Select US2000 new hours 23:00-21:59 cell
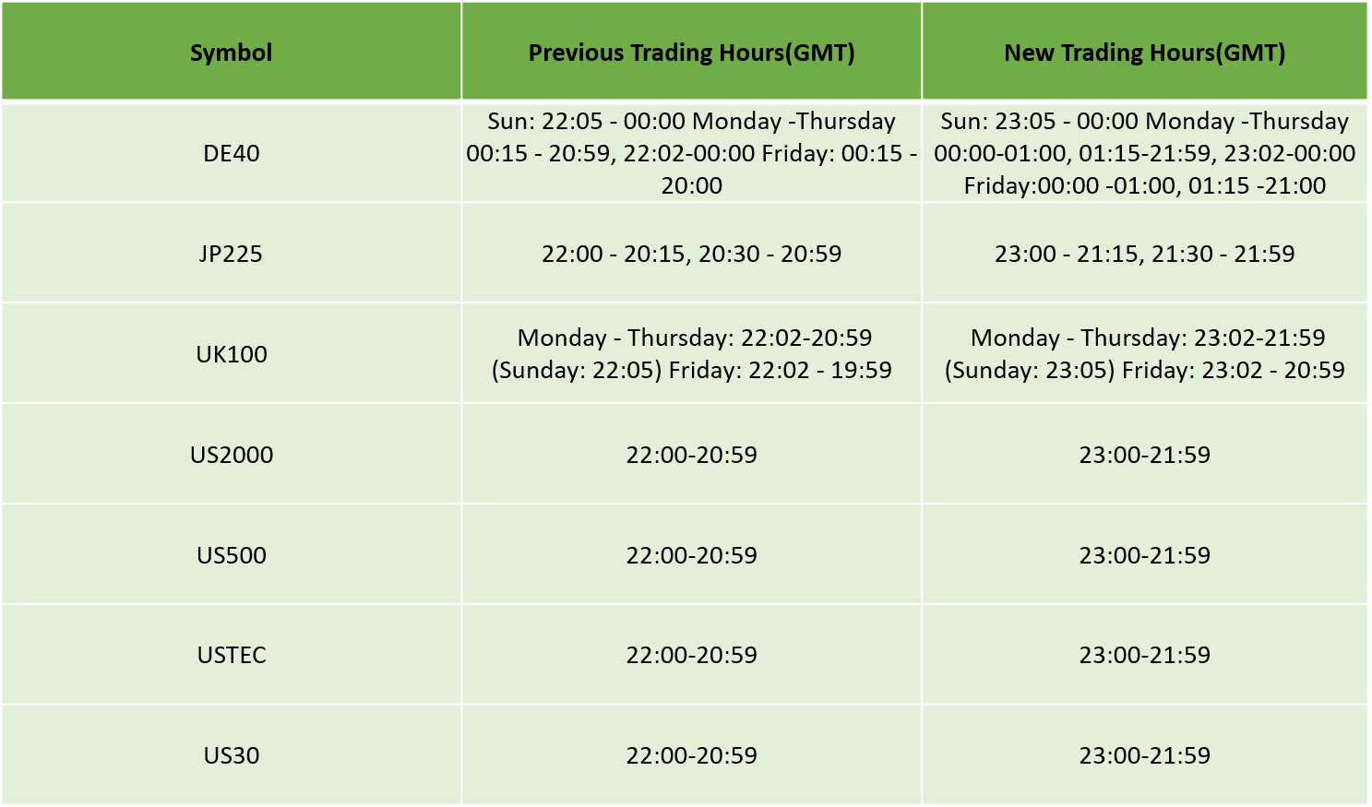Viewport: 1372px width, 807px height. pos(1144,455)
